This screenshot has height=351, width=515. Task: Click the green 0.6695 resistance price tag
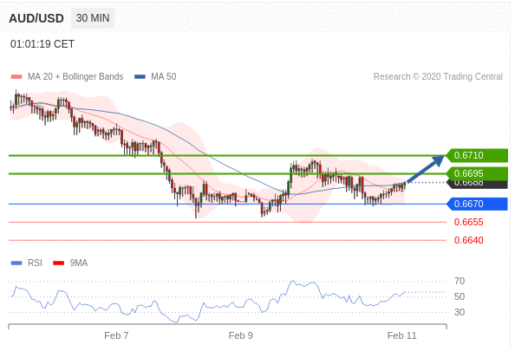point(477,173)
